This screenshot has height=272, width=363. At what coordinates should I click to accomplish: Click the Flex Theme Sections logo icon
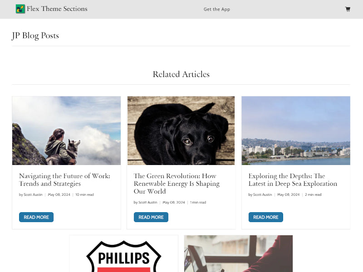coord(20,9)
